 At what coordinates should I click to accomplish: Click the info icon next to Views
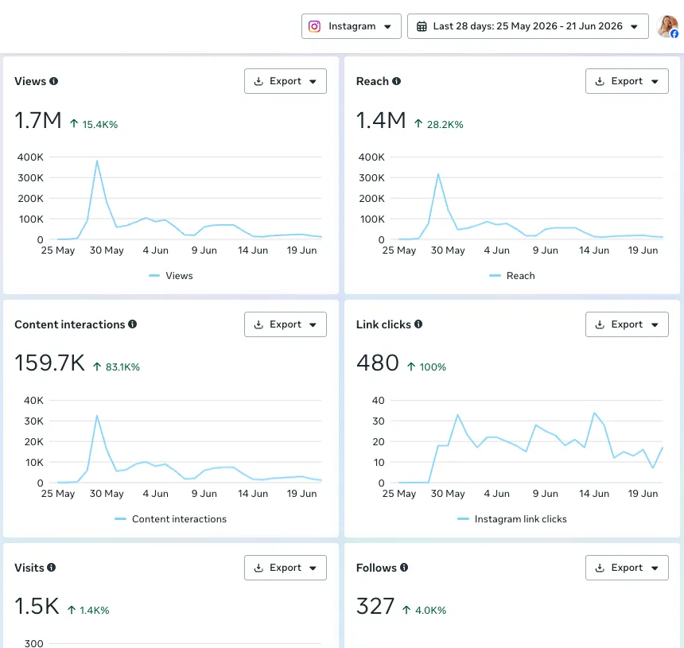(53, 81)
